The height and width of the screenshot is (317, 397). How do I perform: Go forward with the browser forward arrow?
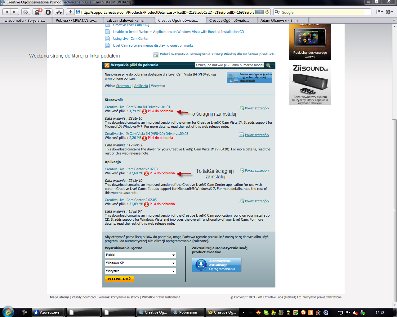[x=15, y=12]
